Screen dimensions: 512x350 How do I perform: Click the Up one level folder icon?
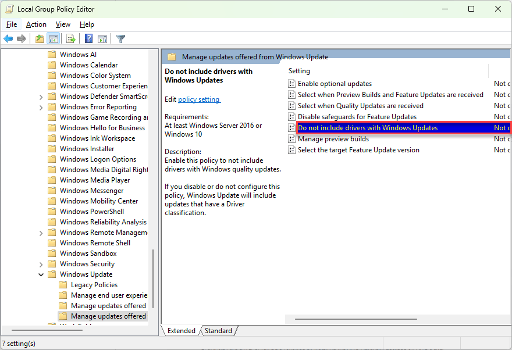coord(40,39)
